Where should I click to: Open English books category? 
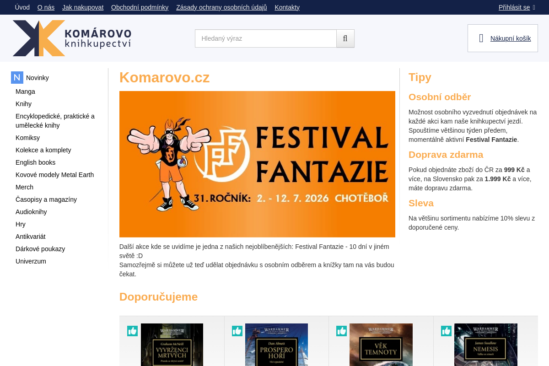(35, 162)
